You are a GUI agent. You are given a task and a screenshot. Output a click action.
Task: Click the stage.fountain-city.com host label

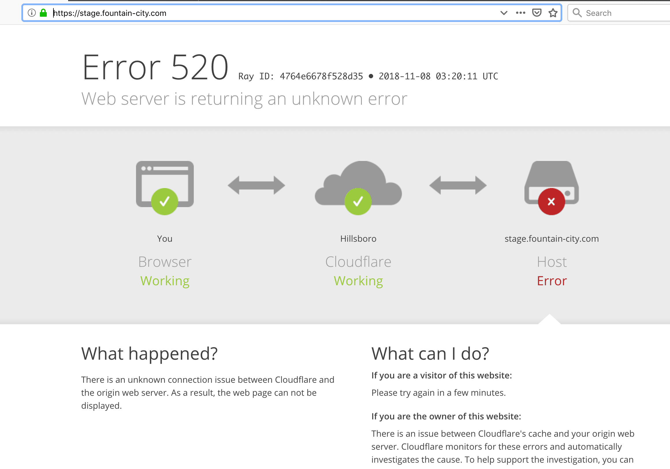click(552, 239)
